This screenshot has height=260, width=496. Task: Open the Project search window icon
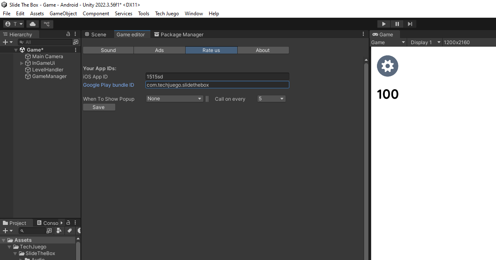[50, 231]
